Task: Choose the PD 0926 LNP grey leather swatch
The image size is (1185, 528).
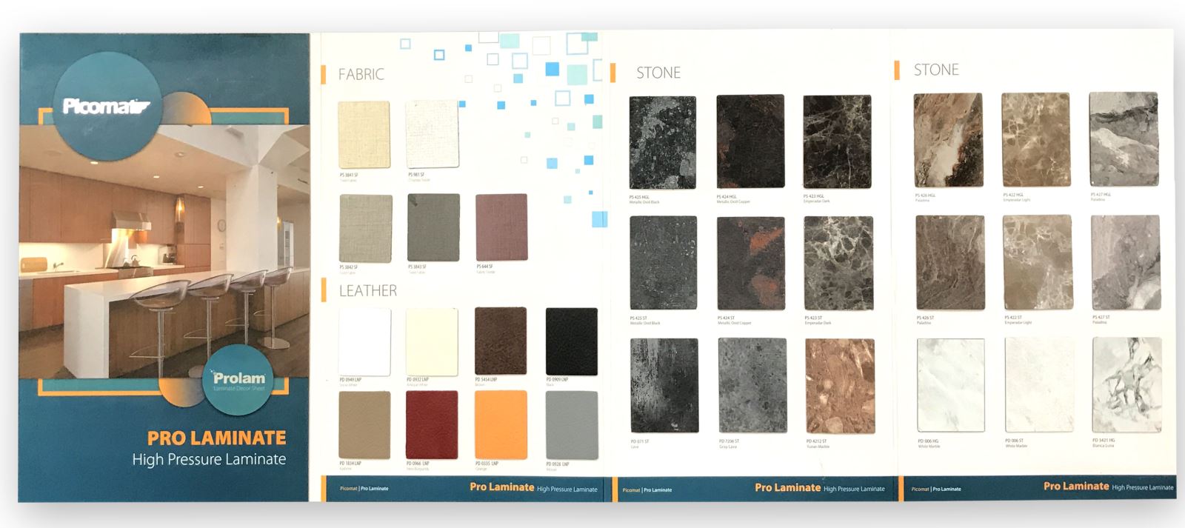Action: point(572,425)
